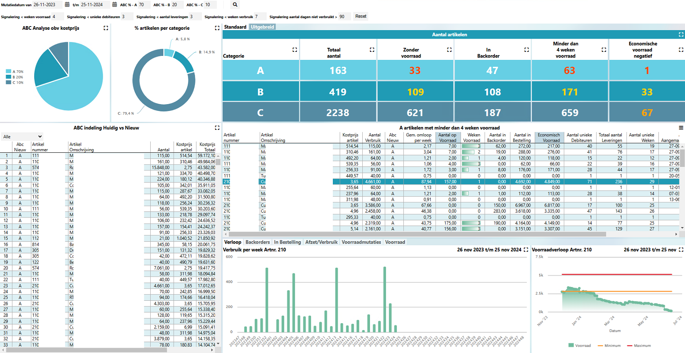Image resolution: width=685 pixels, height=353 pixels.
Task: Click the search magnifier icon
Action: (x=235, y=5)
